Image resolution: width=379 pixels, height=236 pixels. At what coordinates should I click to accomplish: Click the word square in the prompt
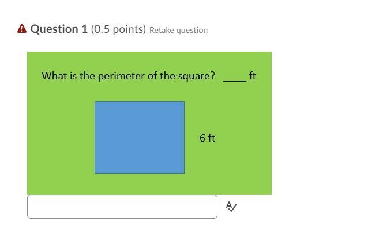tap(196, 76)
